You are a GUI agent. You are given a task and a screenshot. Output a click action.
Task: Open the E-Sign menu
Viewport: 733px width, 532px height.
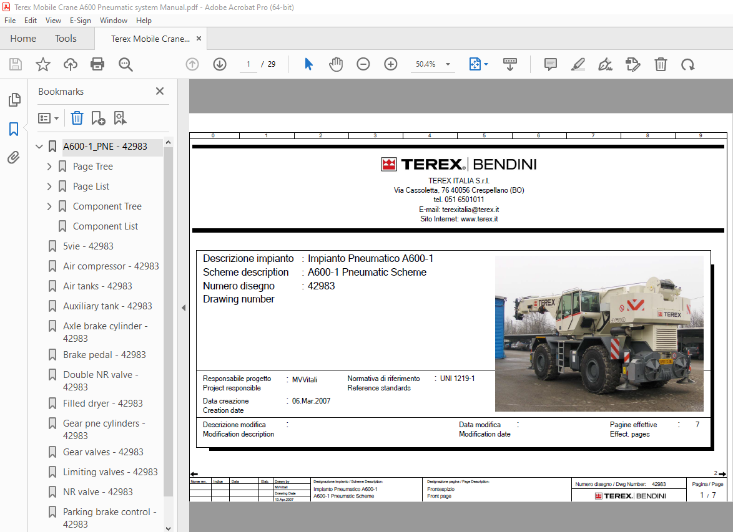point(81,21)
